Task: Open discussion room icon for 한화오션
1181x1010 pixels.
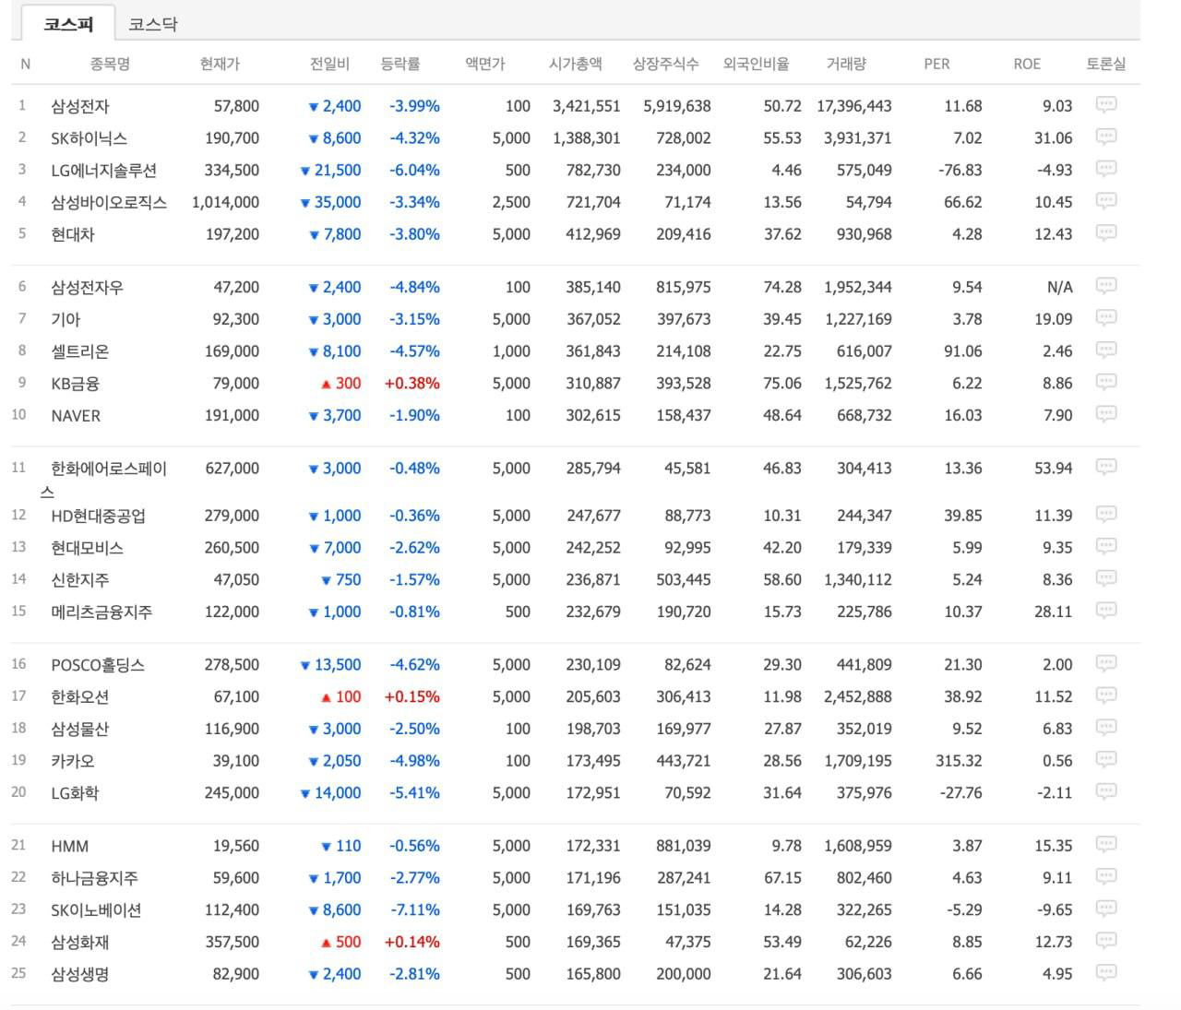Action: coord(1105,695)
